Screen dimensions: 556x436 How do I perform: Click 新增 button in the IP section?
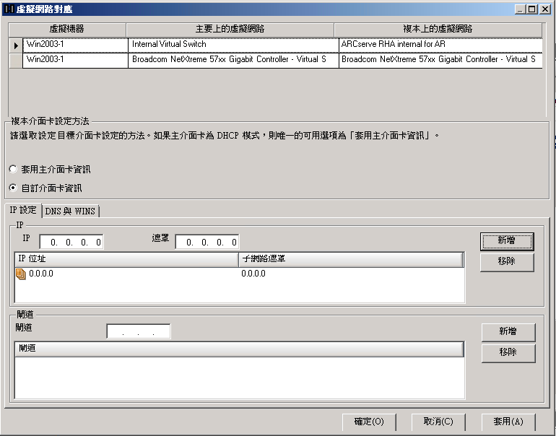click(x=507, y=241)
